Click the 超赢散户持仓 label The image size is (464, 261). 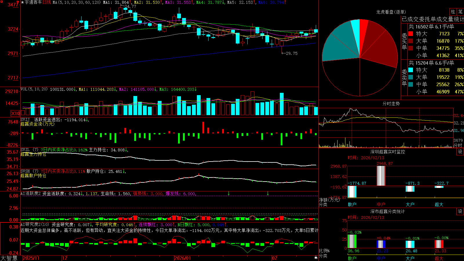pyautogui.click(x=33, y=176)
